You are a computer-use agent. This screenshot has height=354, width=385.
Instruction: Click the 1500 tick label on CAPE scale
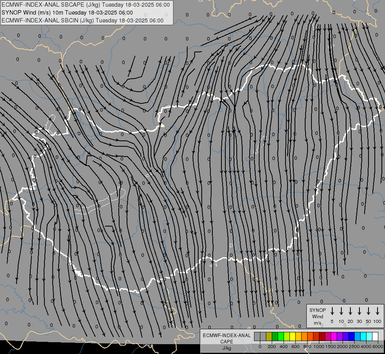(331, 347)
